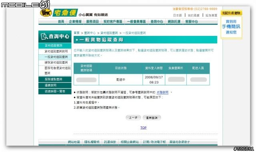
Task: Open the 客服中心 menu
Action: [x=191, y=22]
